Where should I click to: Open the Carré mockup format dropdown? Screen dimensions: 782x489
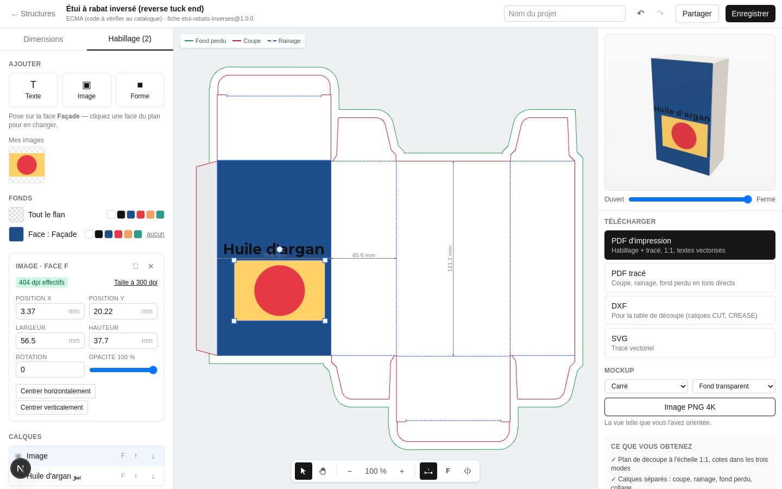(x=646, y=386)
